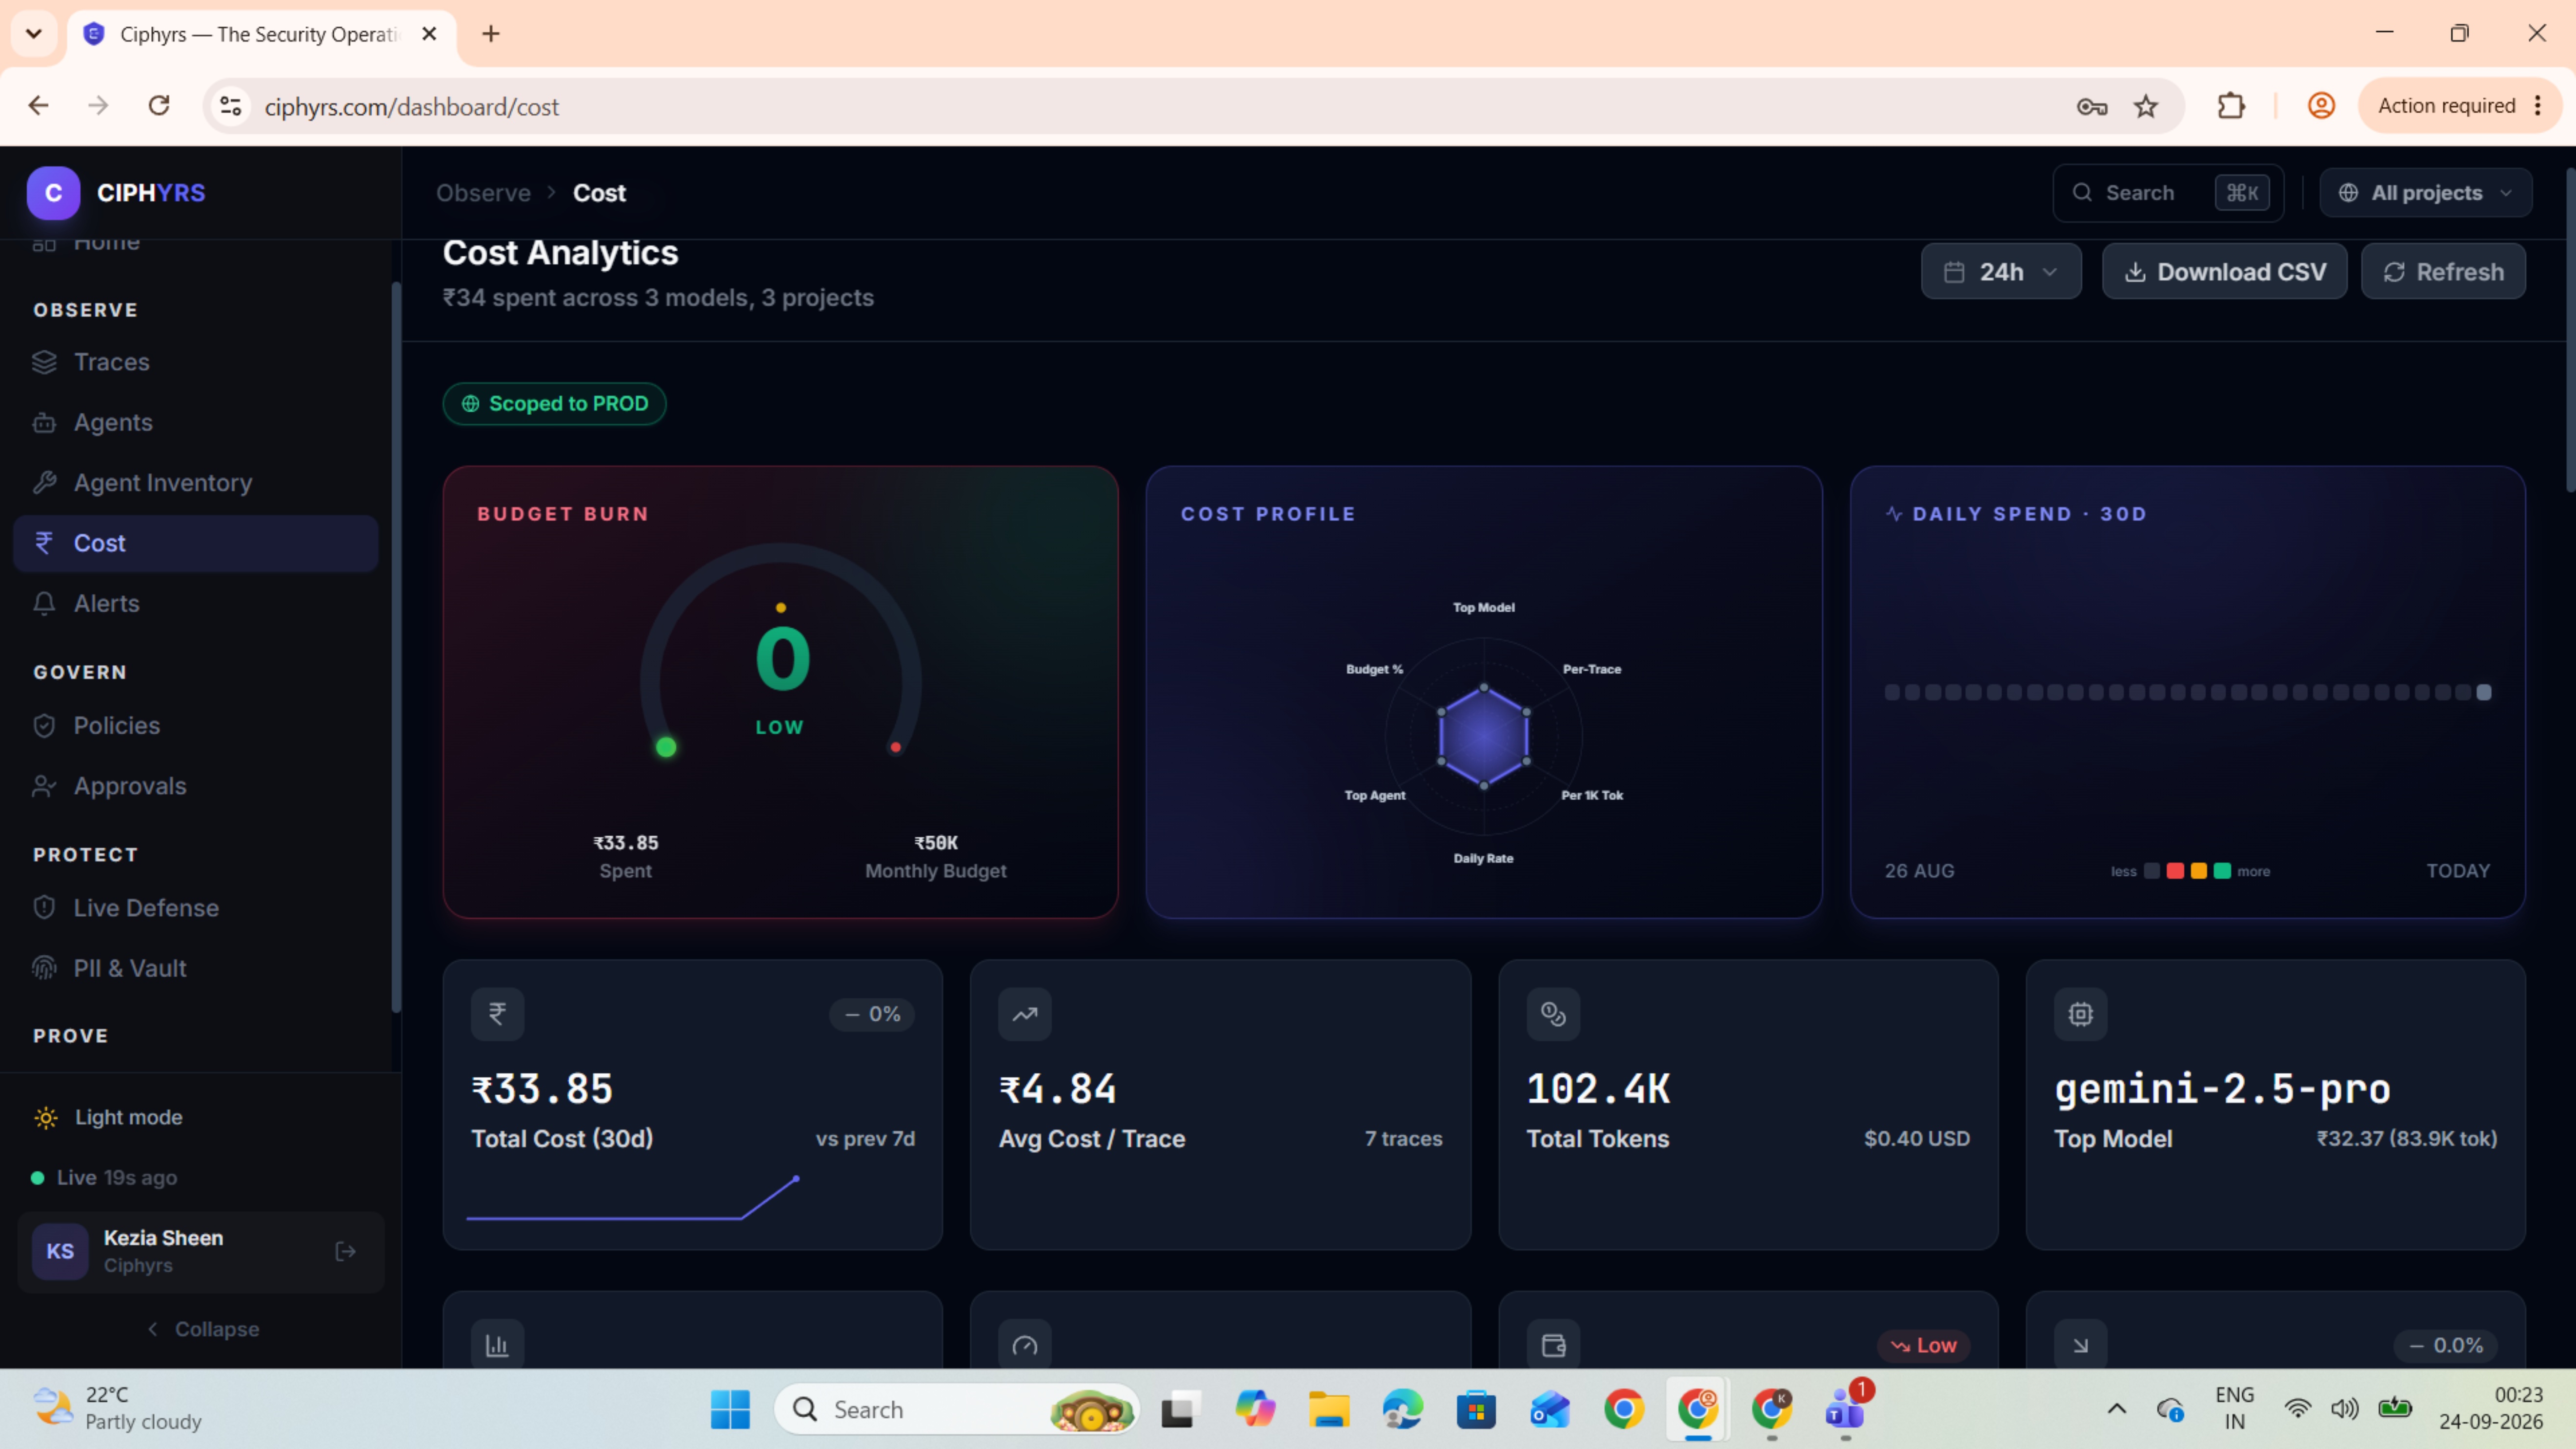Image resolution: width=2576 pixels, height=1449 pixels.
Task: Click the rupee icon on Total Cost card
Action: pyautogui.click(x=497, y=1014)
